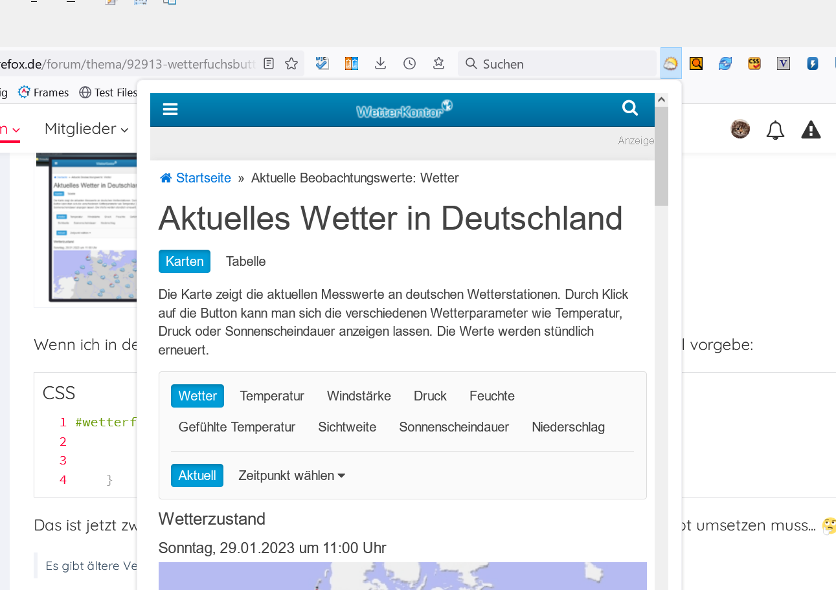Viewport: 836px width, 590px height.
Task: Switch to the Tabelle view
Action: (x=245, y=261)
